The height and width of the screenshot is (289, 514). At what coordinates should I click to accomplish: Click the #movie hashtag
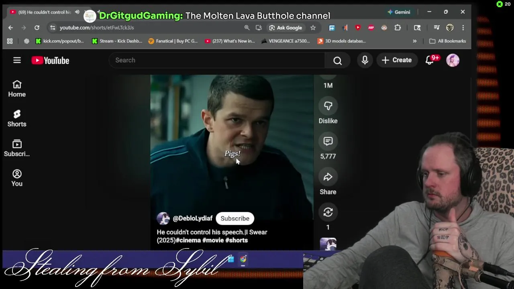click(x=213, y=240)
